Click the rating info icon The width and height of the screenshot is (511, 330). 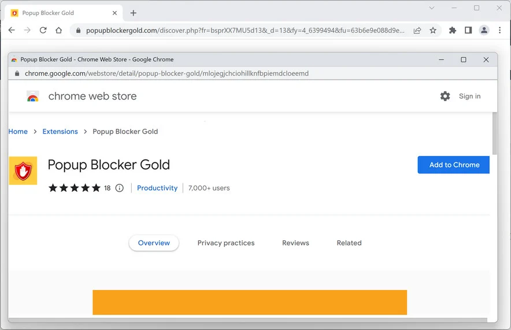[x=120, y=188]
